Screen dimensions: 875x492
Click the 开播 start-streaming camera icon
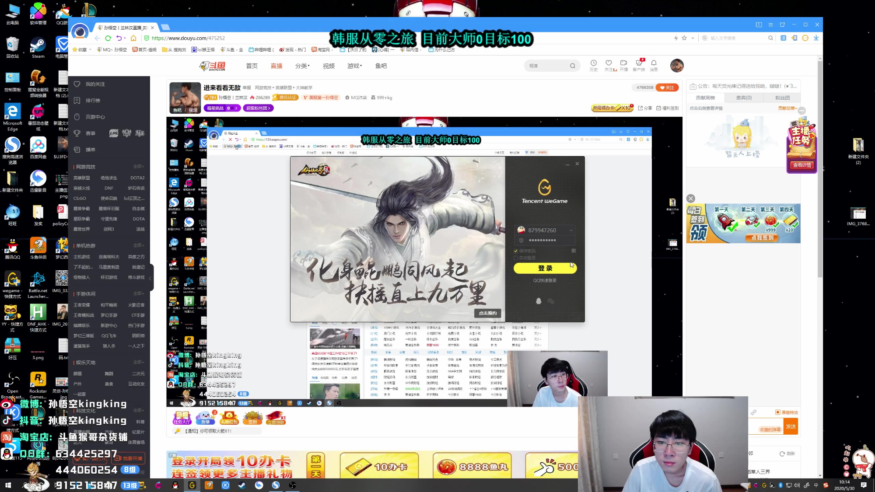[623, 63]
